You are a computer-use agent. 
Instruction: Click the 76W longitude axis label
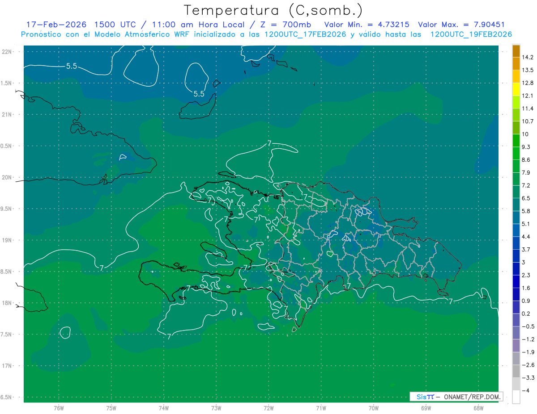pos(59,408)
